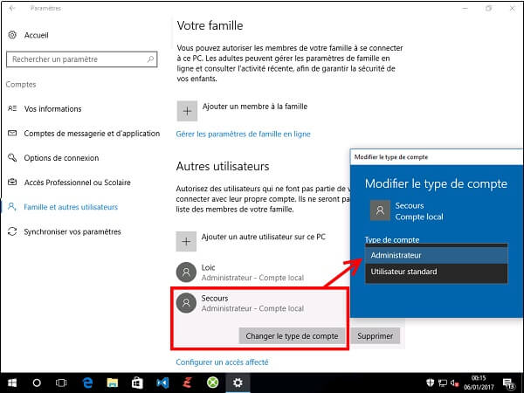
Task: Click Changer le type de compte button
Action: pyautogui.click(x=292, y=336)
